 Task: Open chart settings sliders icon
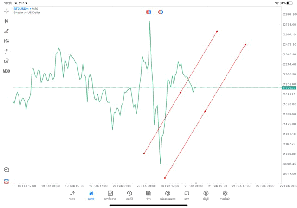[x=6, y=41]
